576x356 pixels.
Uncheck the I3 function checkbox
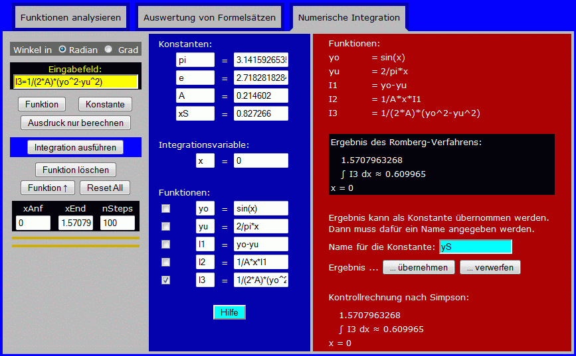tap(165, 280)
